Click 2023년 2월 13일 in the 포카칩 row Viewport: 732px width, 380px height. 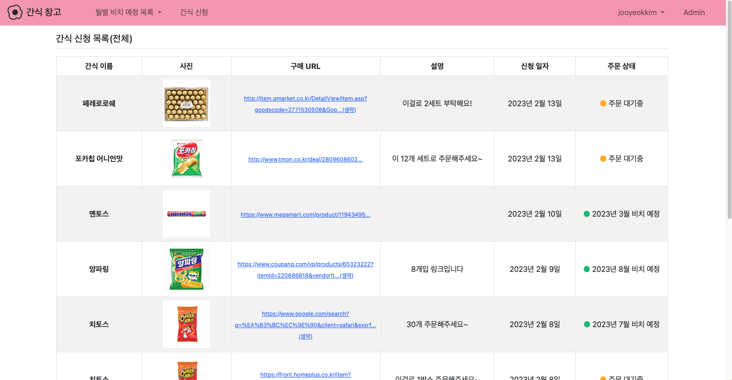pos(535,159)
